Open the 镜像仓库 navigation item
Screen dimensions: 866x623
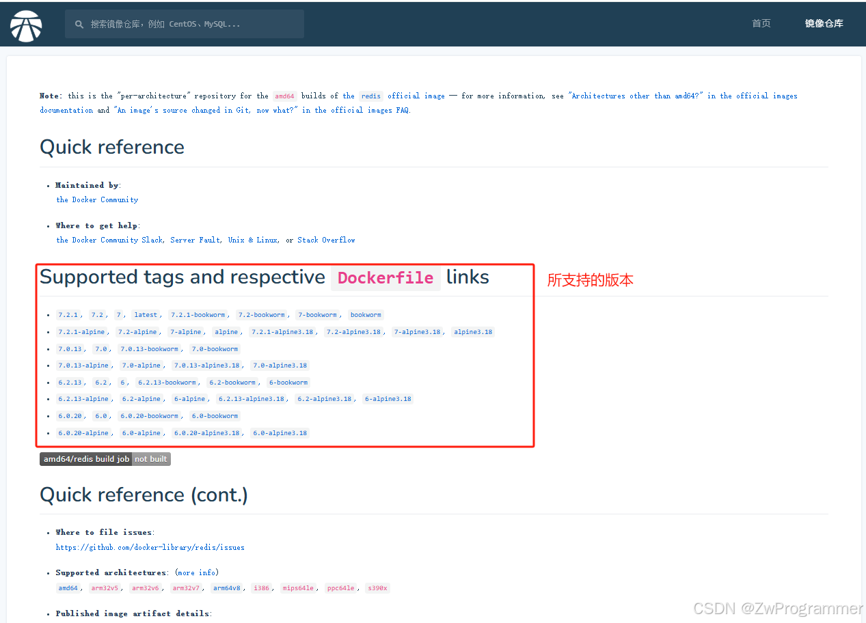click(x=824, y=23)
